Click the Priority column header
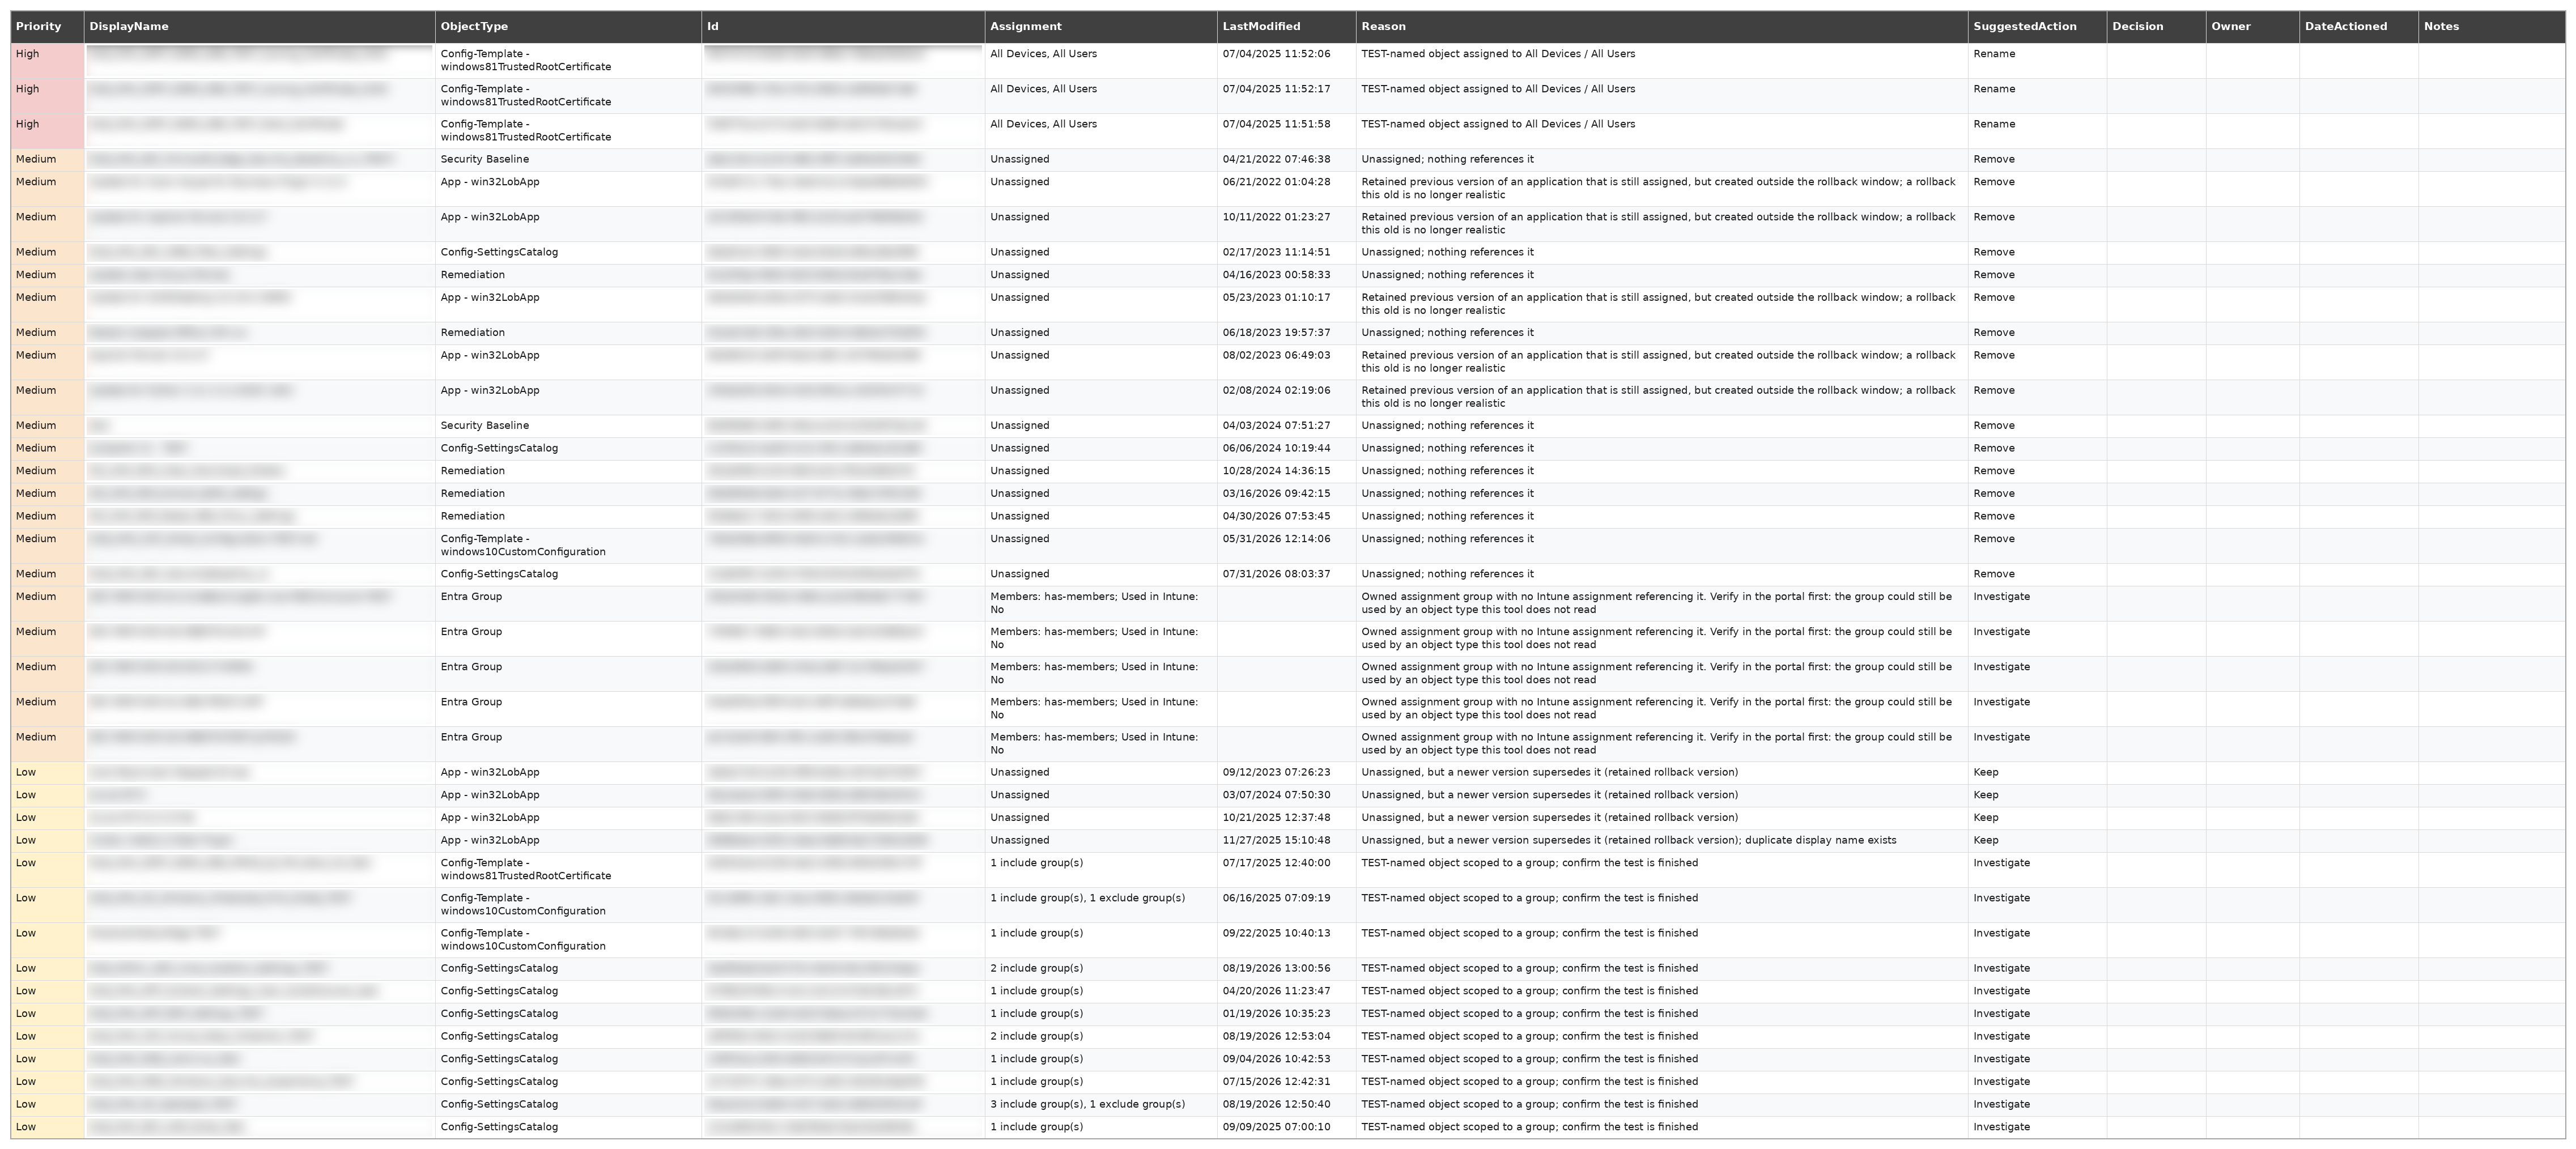The image size is (2576, 1149). [x=47, y=27]
